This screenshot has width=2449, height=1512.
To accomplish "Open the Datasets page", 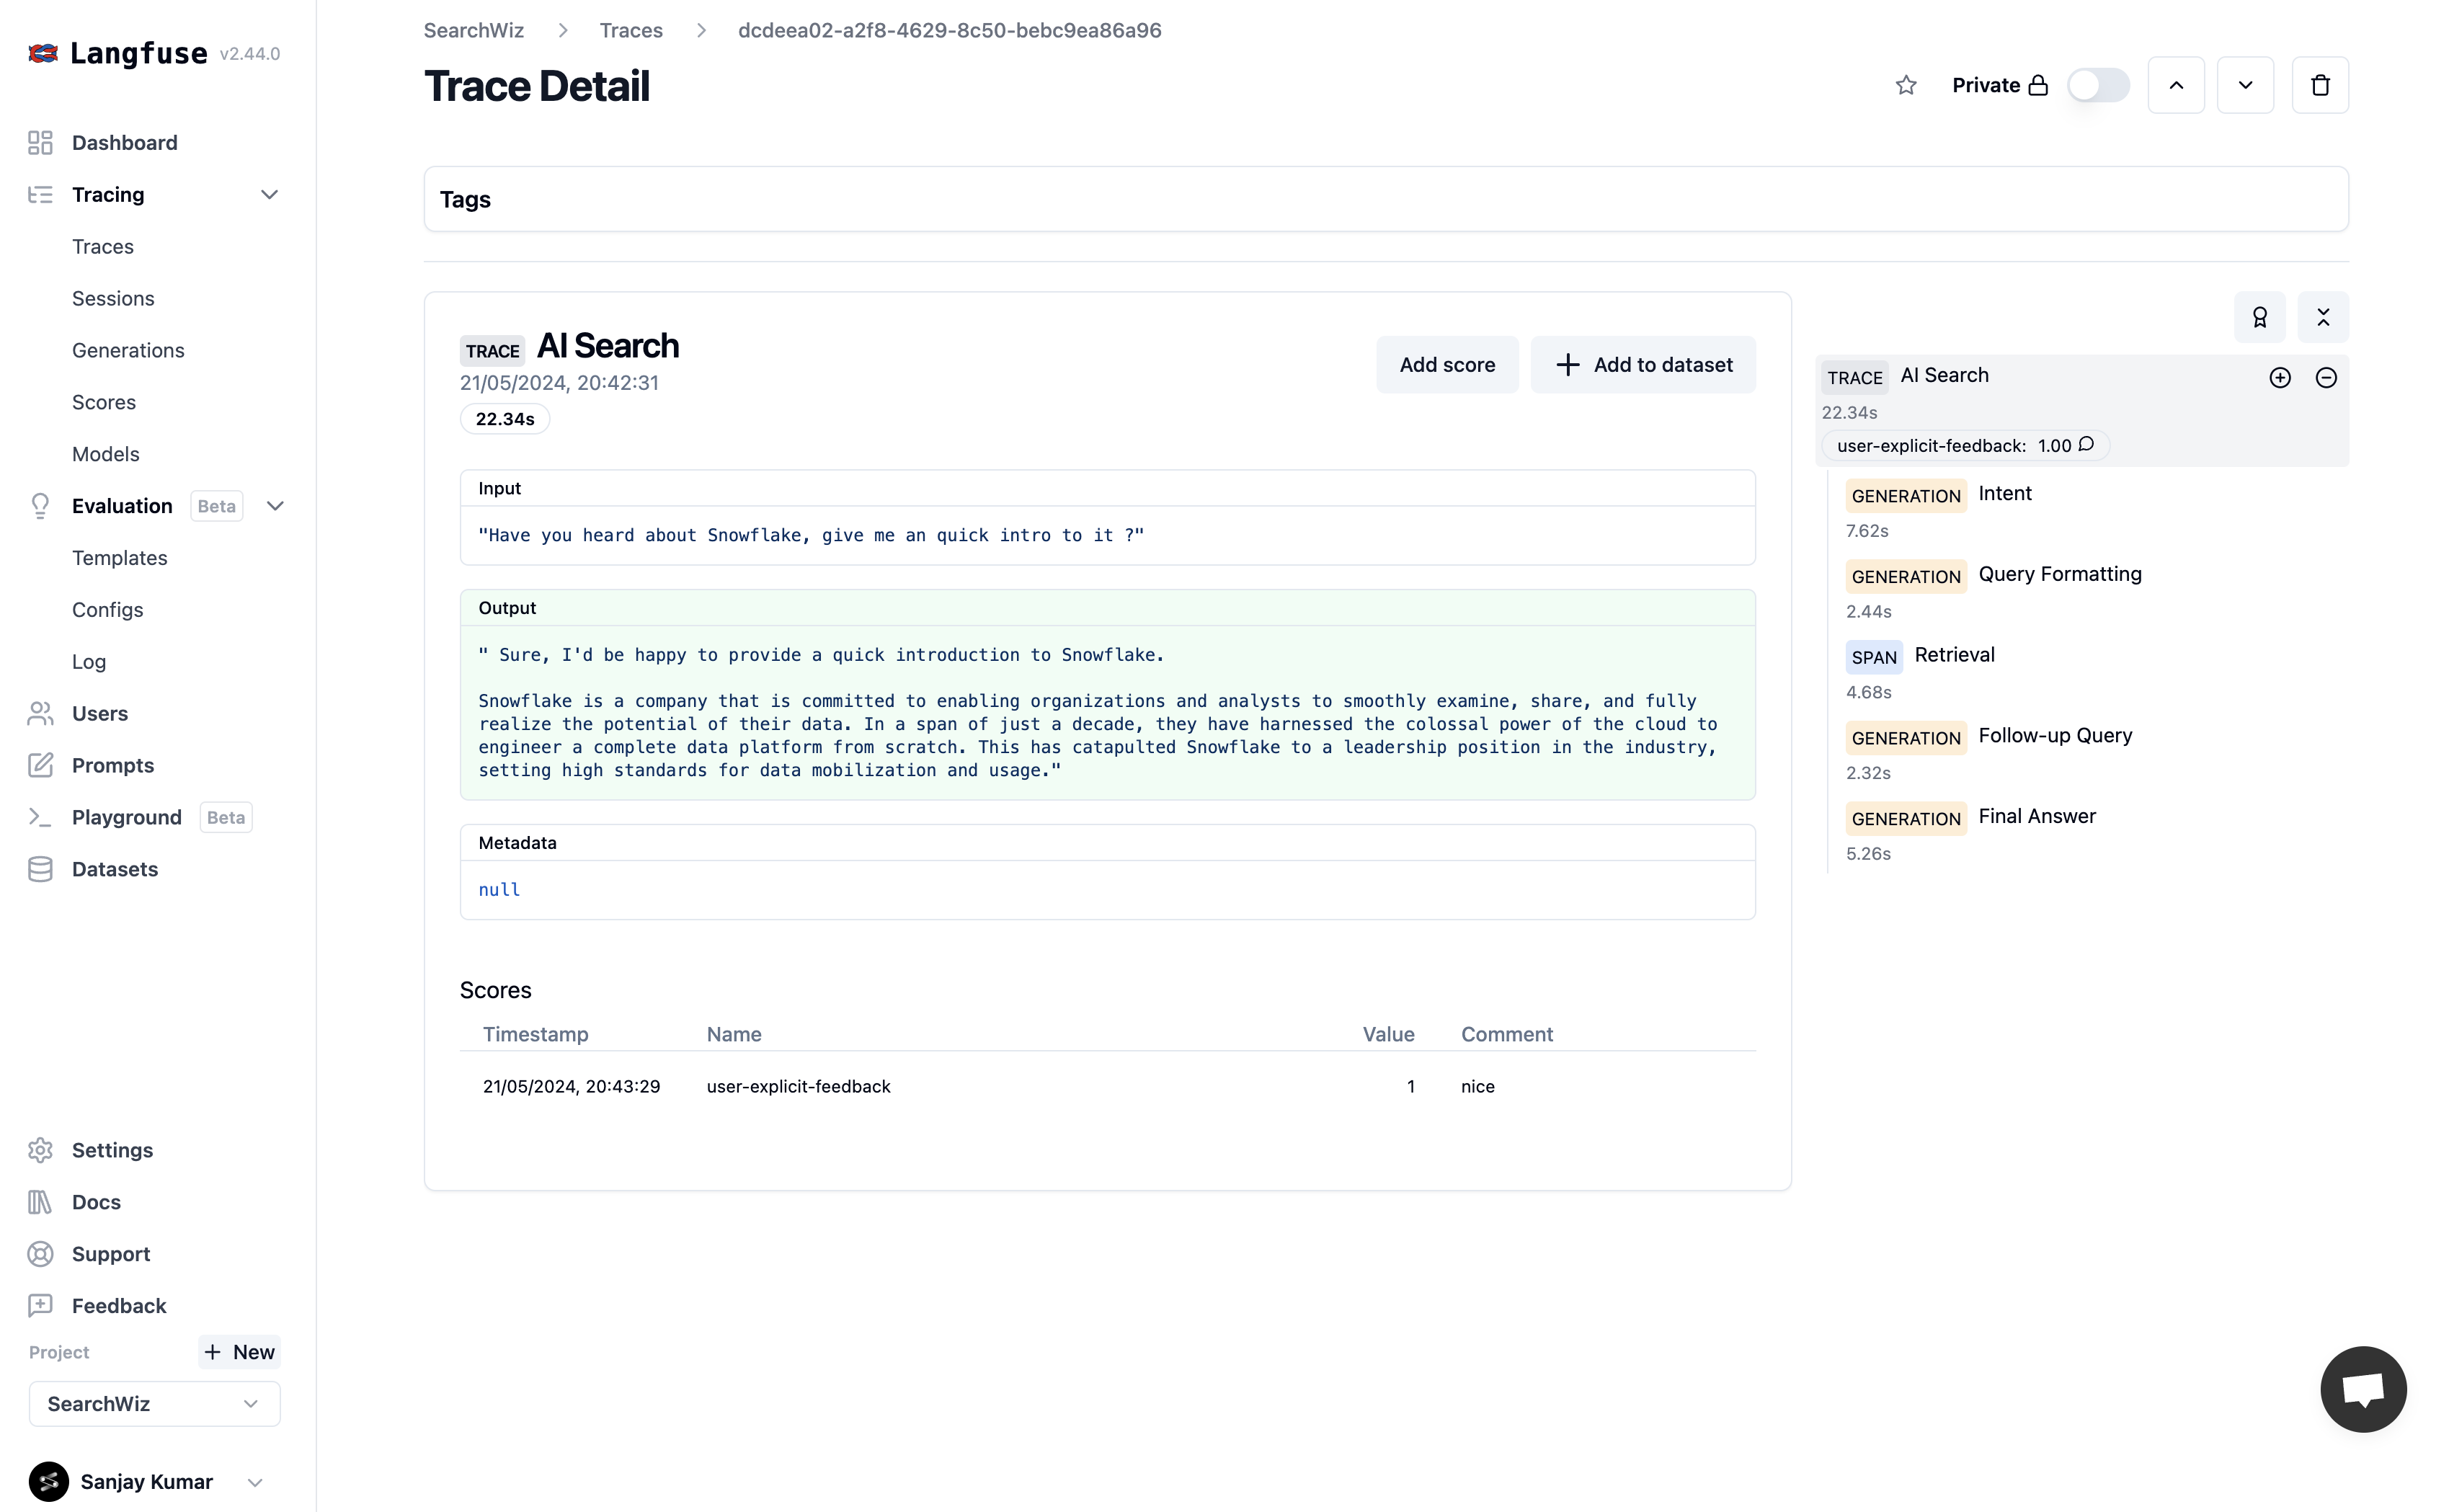I will click(x=114, y=869).
